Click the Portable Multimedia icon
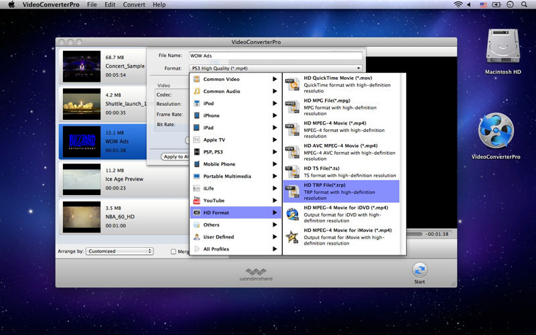This screenshot has width=536, height=335. pos(196,176)
